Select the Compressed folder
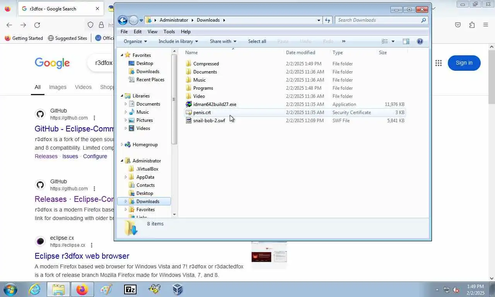The image size is (495, 297). point(206,64)
